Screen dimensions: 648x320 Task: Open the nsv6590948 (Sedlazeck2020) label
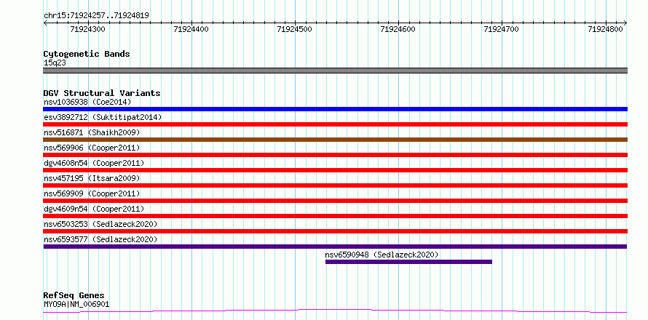382,255
